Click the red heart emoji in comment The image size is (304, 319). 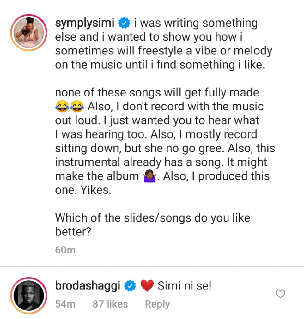point(147,286)
